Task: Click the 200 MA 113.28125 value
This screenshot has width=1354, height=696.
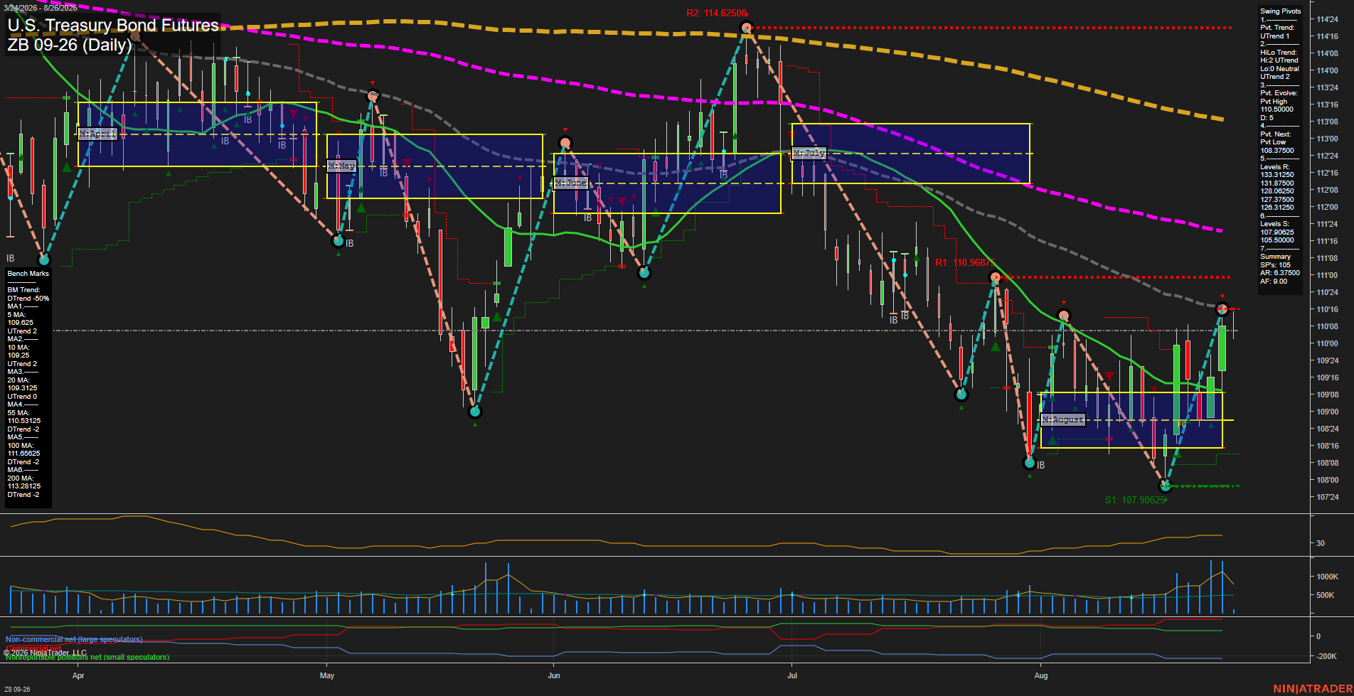Action: tap(24, 486)
